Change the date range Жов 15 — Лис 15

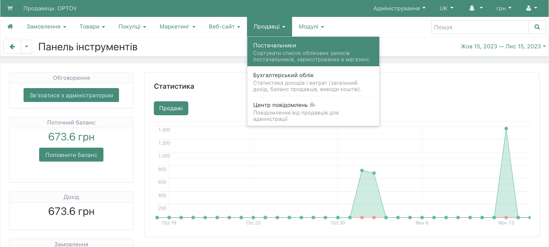[x=503, y=46]
